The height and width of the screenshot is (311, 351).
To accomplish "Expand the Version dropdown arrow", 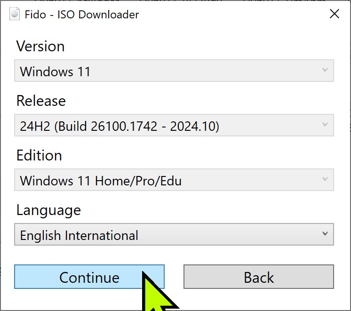I will 325,71.
